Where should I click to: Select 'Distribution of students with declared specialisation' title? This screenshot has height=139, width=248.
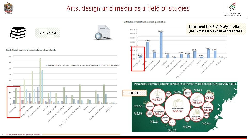[x=144, y=22]
